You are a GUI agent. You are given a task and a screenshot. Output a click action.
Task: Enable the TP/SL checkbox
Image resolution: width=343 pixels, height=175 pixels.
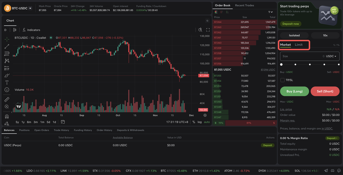(x=282, y=80)
